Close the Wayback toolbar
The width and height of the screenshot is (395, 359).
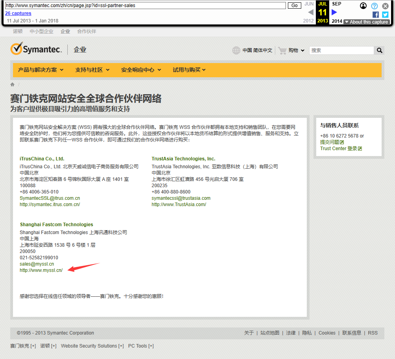click(x=385, y=6)
